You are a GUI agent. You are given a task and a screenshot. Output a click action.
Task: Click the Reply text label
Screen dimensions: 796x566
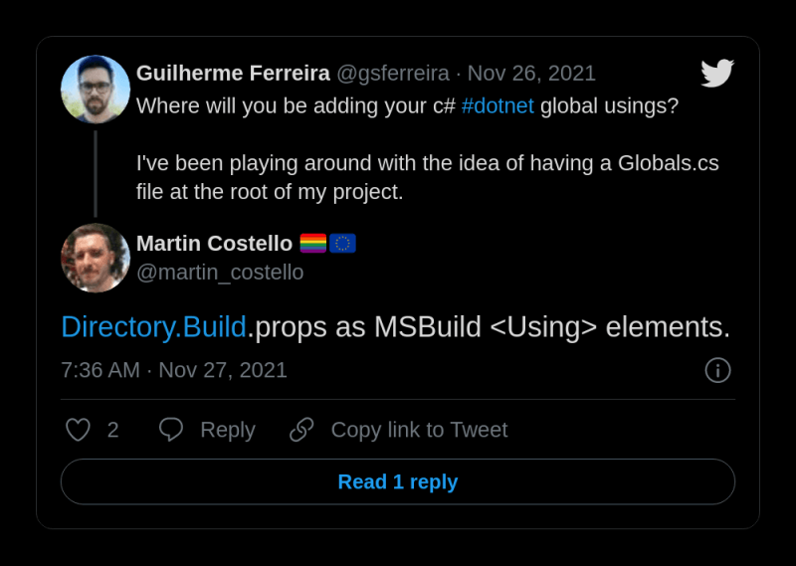[x=228, y=430]
